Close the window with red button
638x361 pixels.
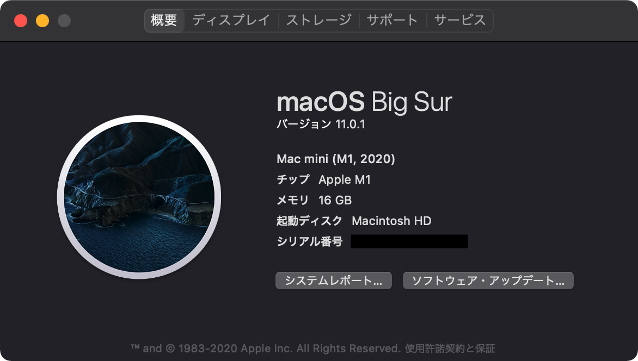21,20
